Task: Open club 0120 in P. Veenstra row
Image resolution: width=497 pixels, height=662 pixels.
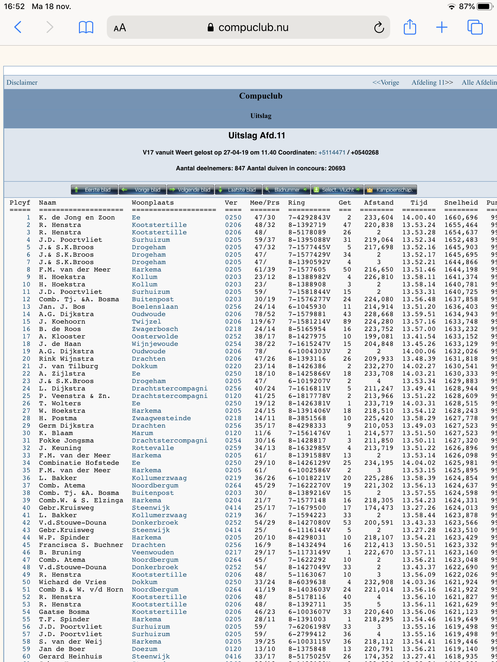Action: point(233,396)
